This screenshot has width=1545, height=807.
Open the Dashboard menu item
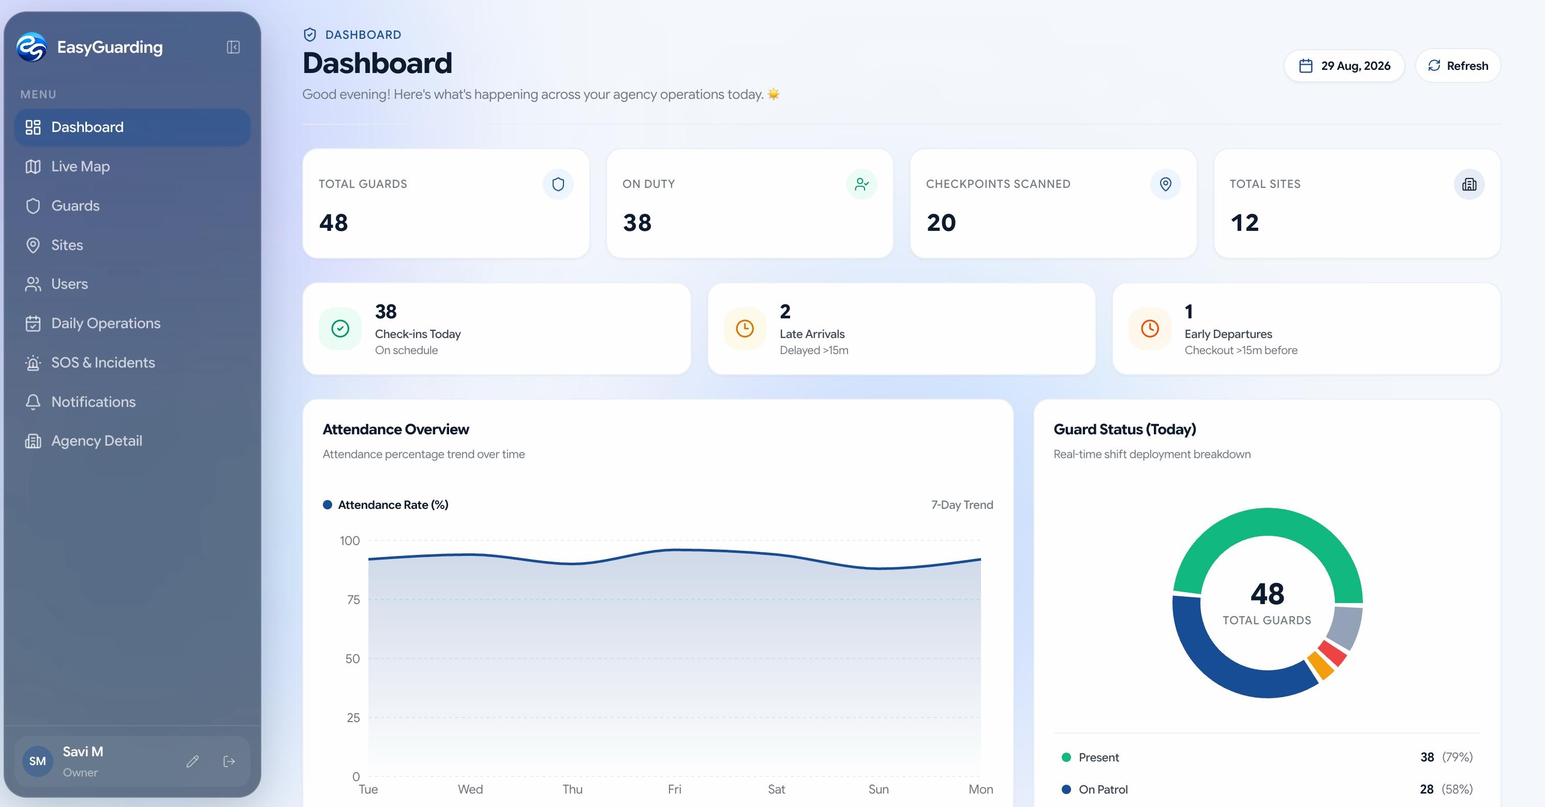pyautogui.click(x=132, y=127)
